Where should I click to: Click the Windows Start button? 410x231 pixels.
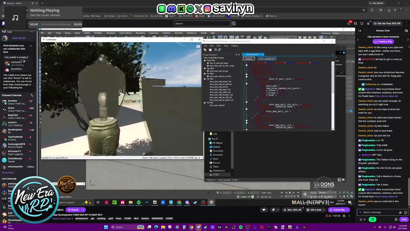tap(106, 227)
